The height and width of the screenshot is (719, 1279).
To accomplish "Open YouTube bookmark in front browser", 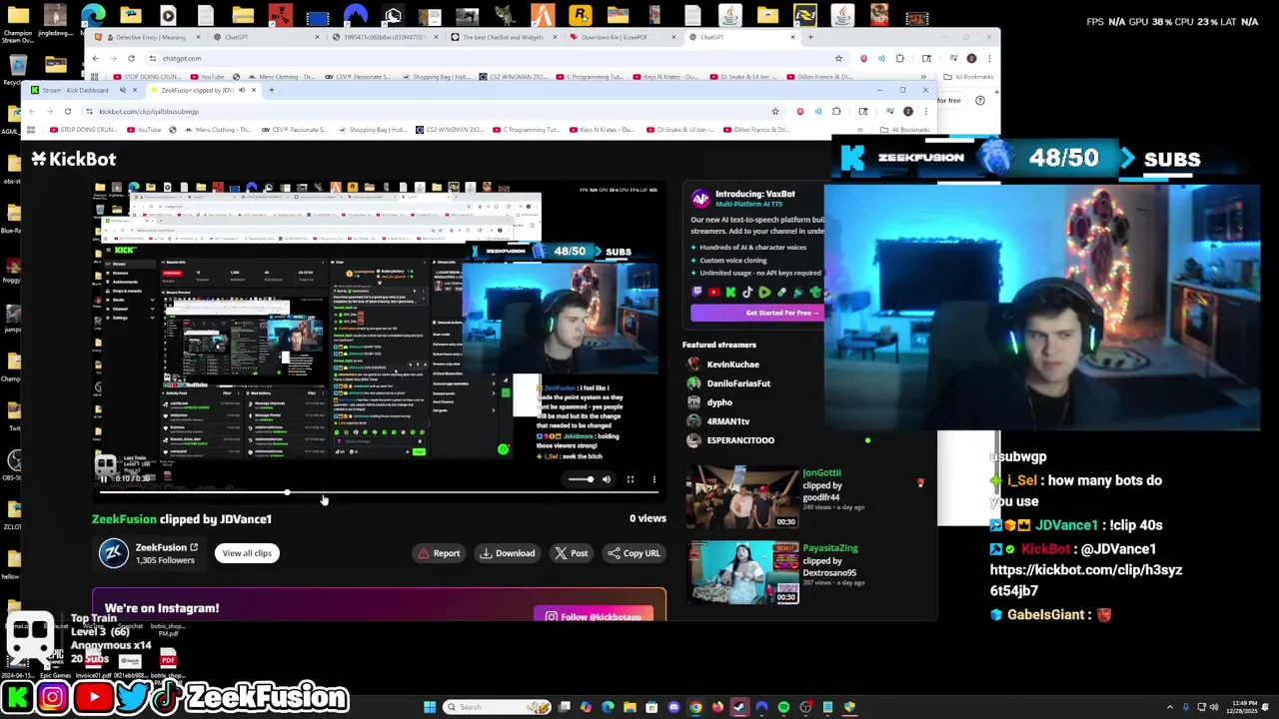I will tap(143, 130).
